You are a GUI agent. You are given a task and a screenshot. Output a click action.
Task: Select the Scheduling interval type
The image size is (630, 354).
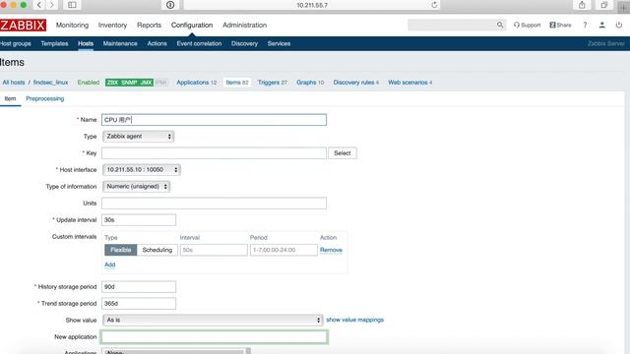click(x=157, y=250)
